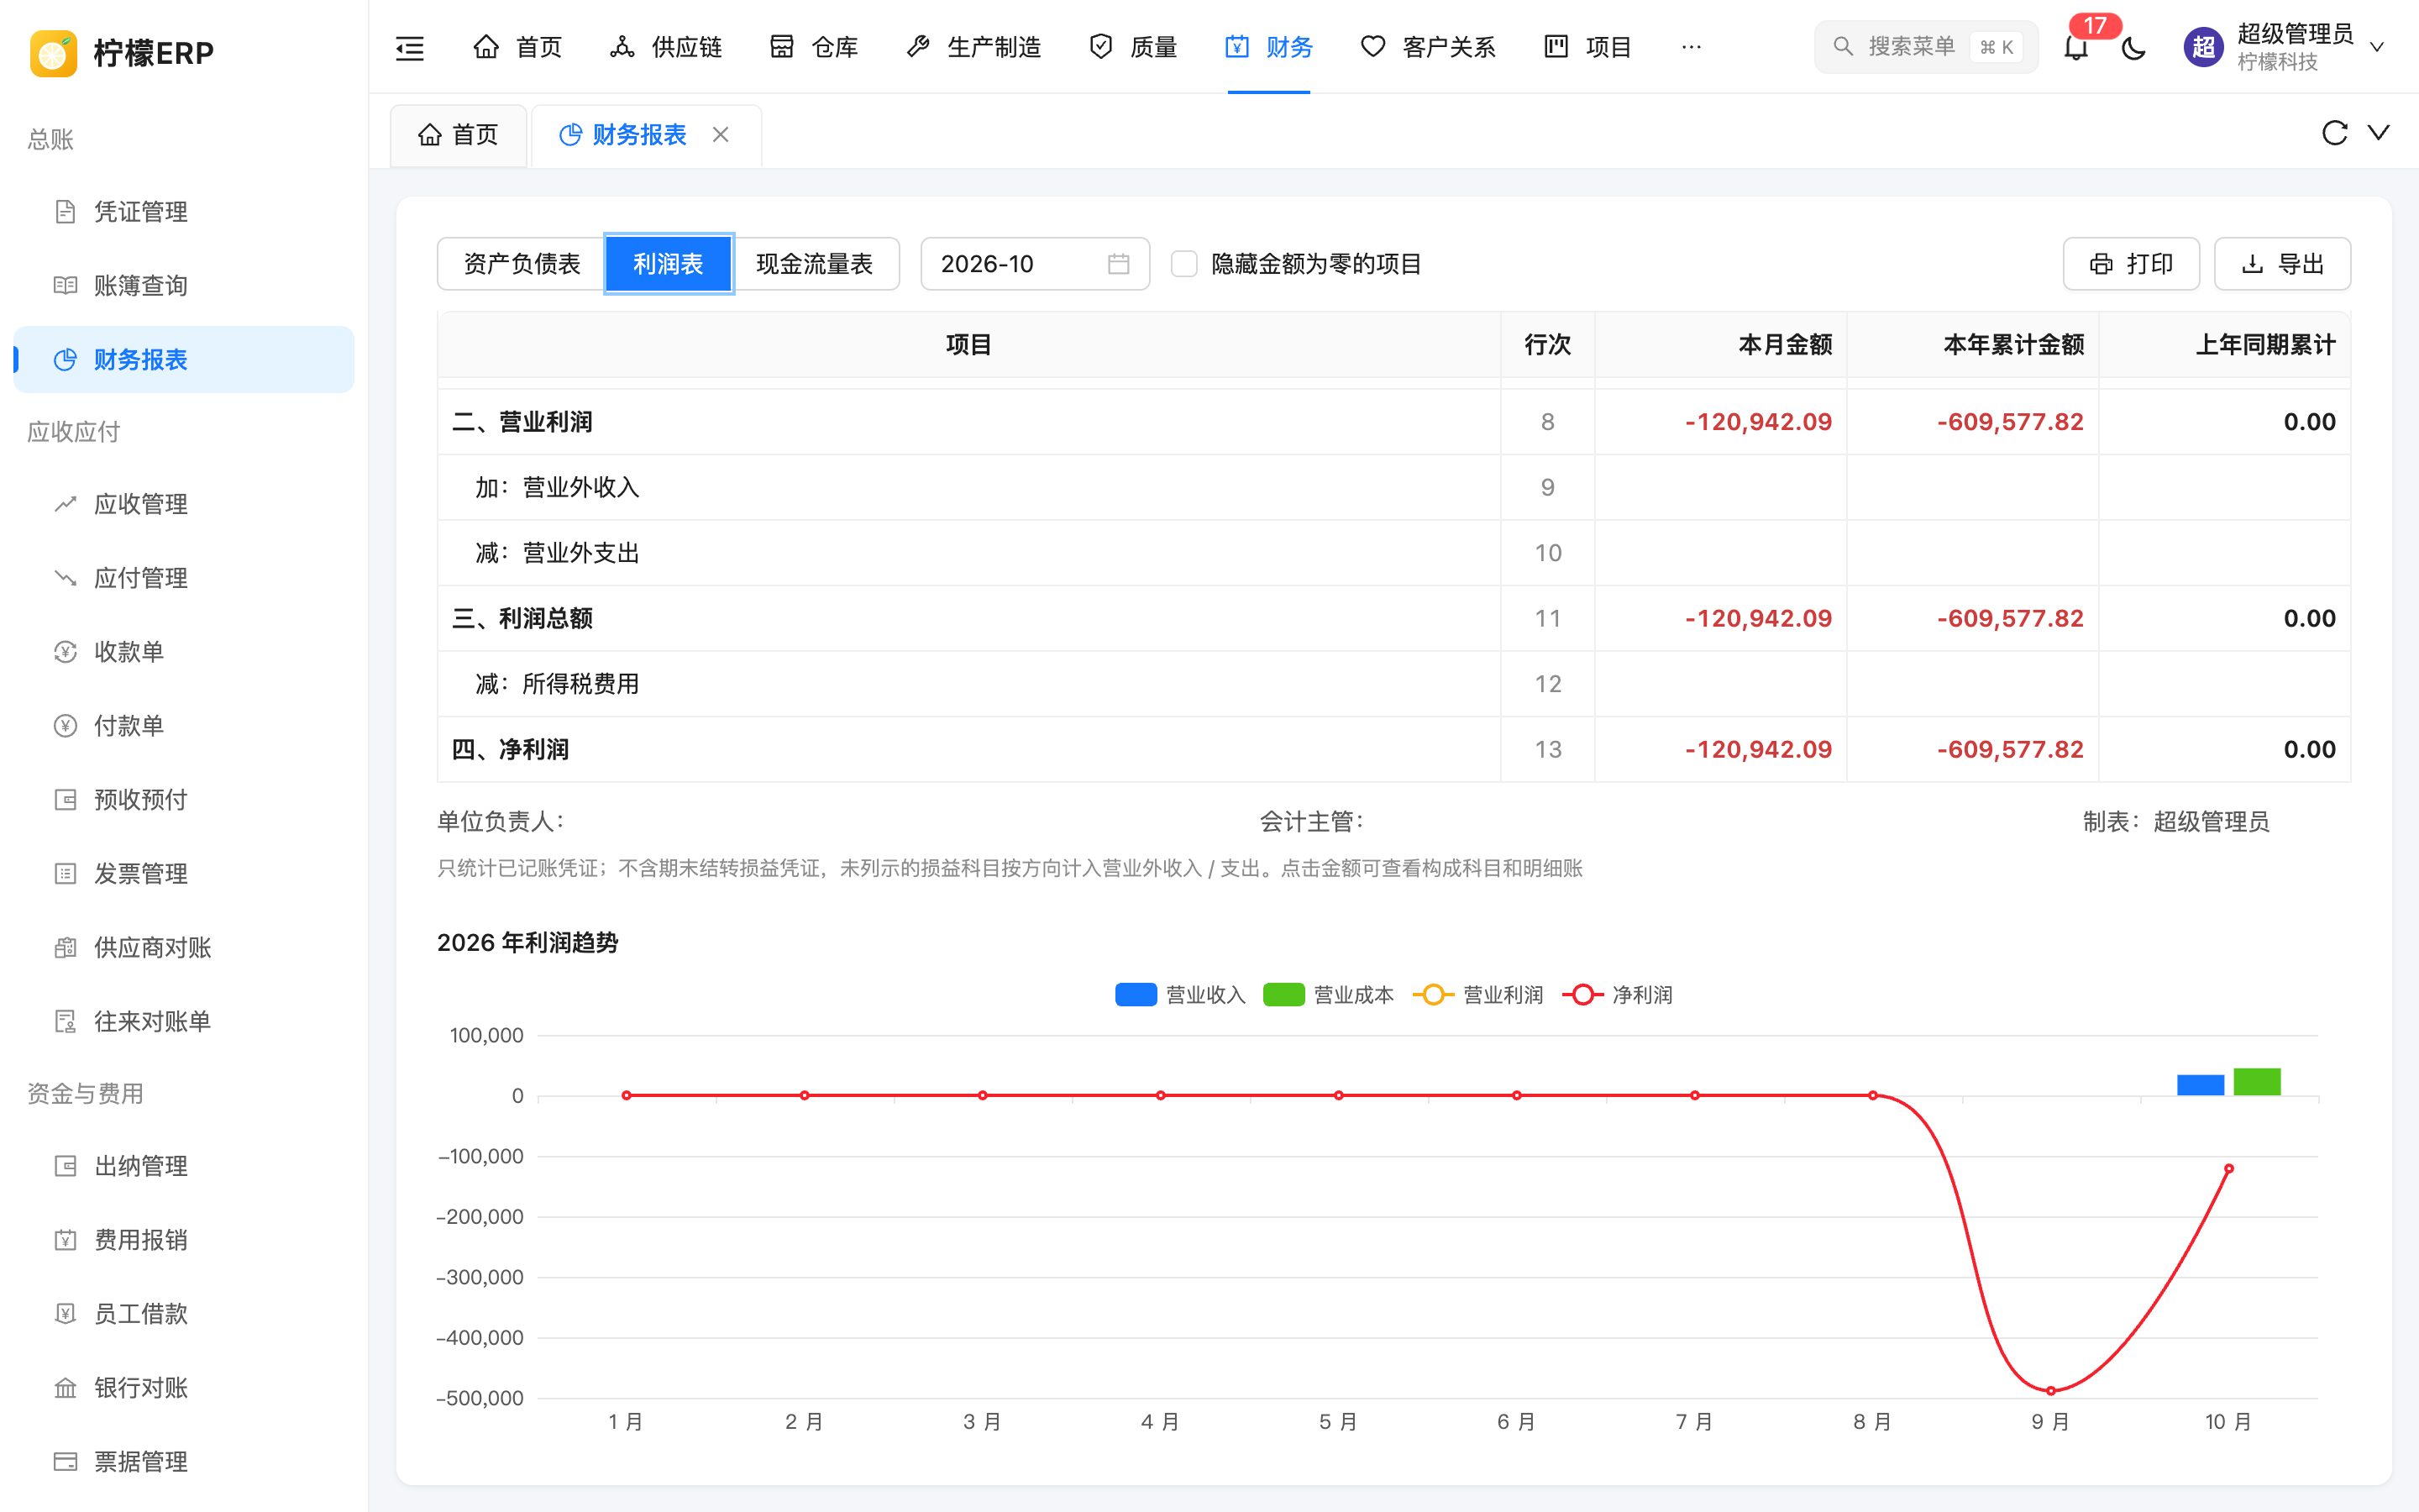This screenshot has width=2419, height=1512.
Task: Open 付款单 in the sidebar
Action: 184,726
